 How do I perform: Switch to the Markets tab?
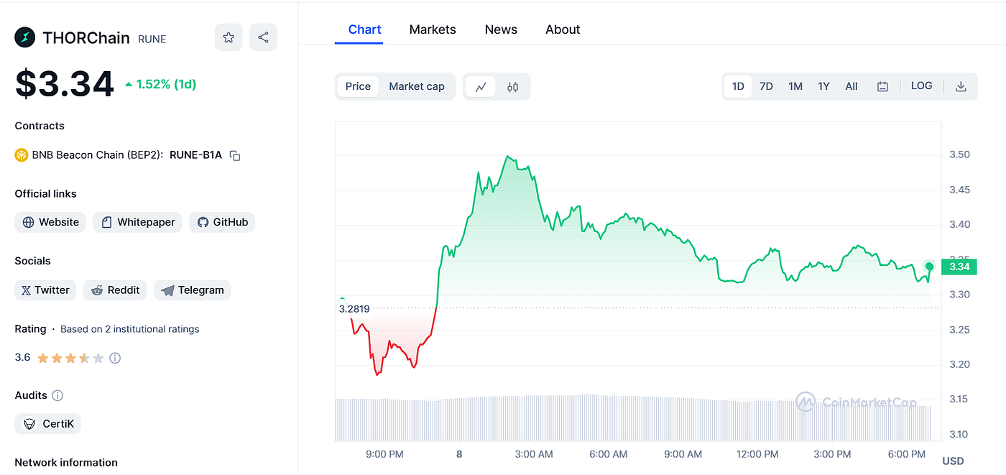point(433,29)
